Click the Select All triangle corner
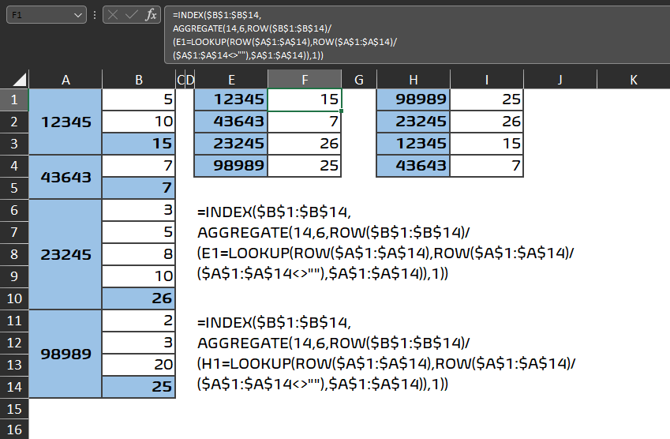 click(x=19, y=80)
